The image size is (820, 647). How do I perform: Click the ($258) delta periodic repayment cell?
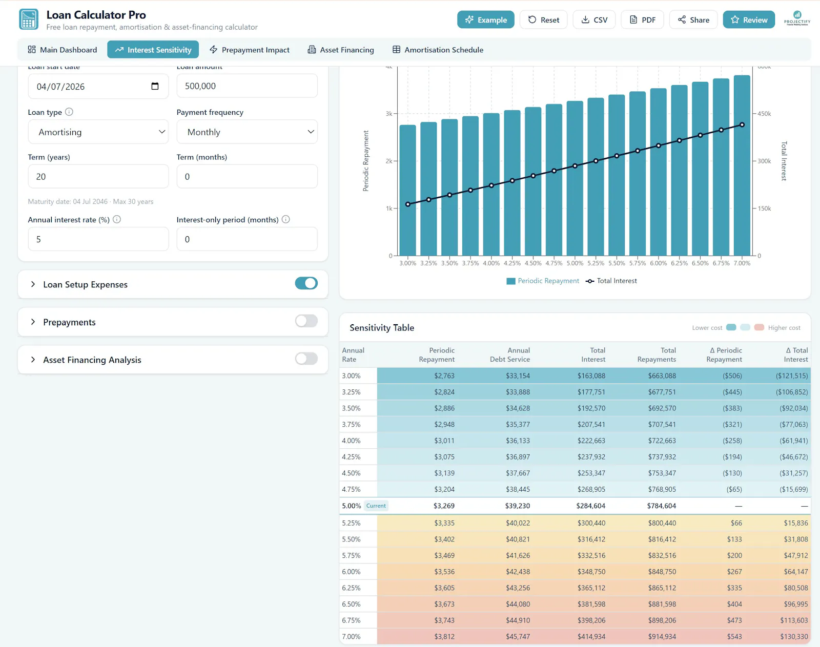pyautogui.click(x=732, y=441)
